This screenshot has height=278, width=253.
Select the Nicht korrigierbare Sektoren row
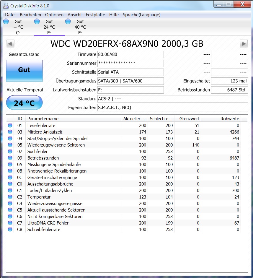coord(123,217)
